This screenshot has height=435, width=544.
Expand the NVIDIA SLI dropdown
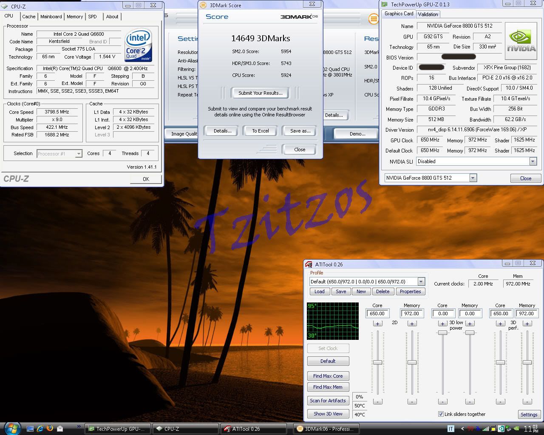coord(533,161)
